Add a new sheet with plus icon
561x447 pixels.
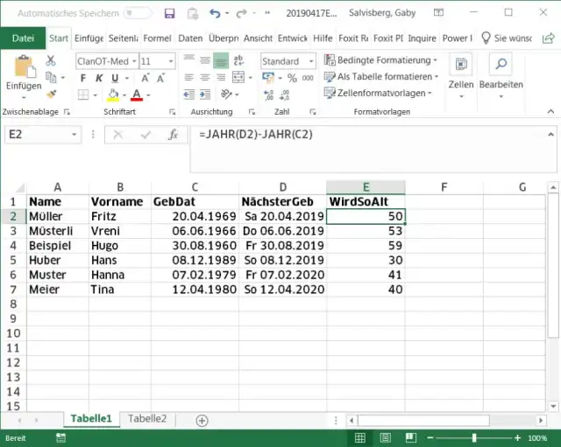coord(202,420)
